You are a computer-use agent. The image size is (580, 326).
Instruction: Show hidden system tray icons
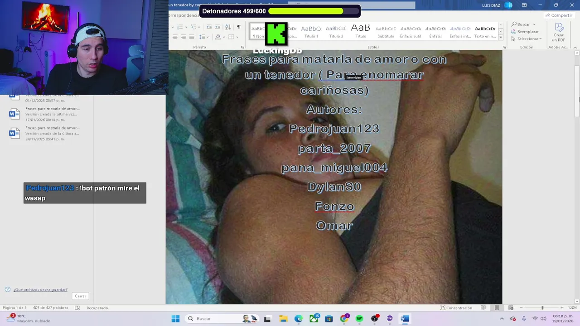(x=503, y=319)
